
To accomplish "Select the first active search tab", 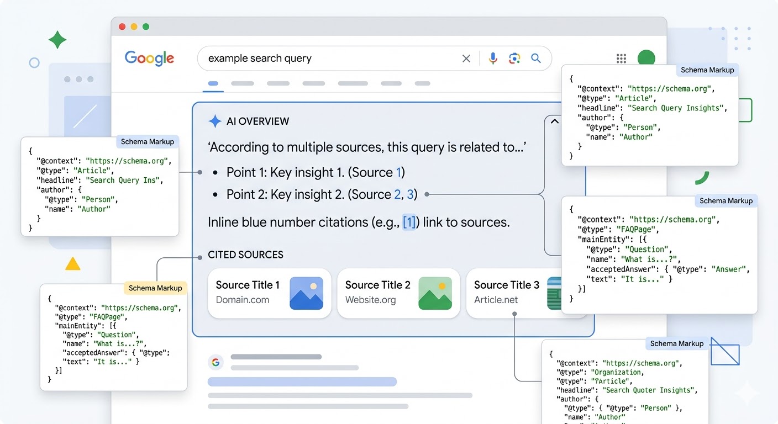I will click(x=213, y=84).
